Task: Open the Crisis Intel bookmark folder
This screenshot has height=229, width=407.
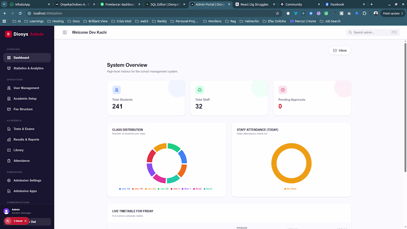Action: 121,21
